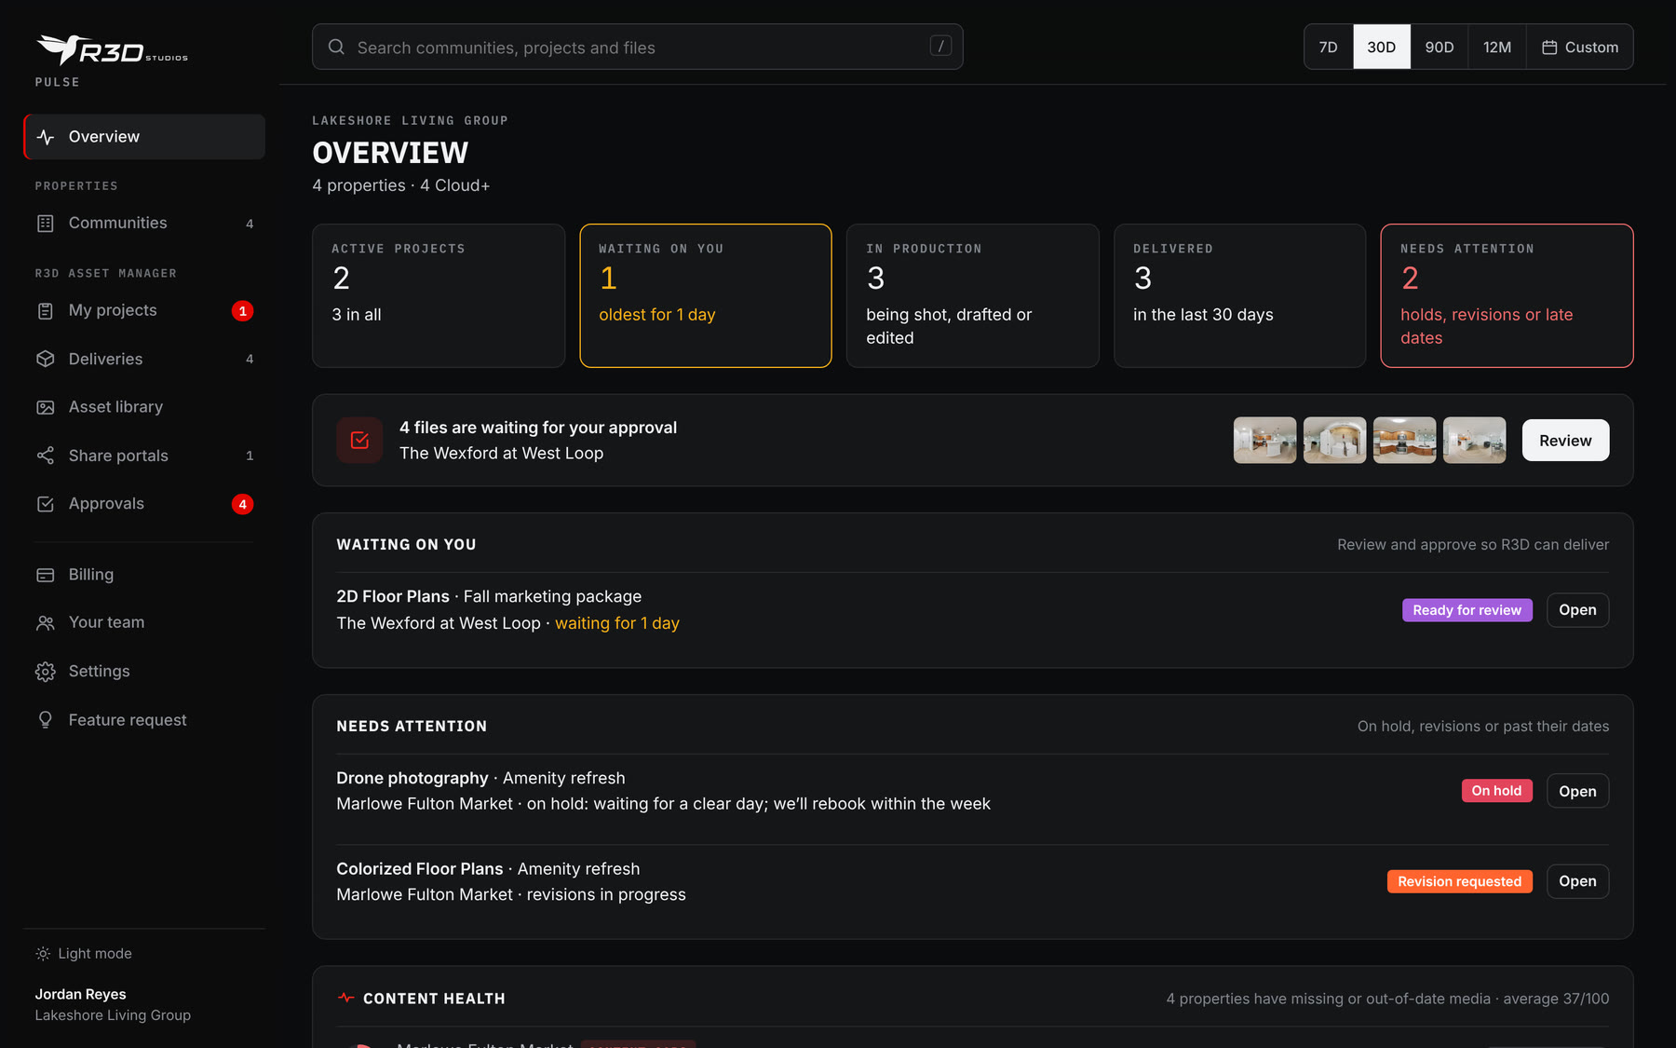Click the Settings gear icon

pyautogui.click(x=45, y=672)
